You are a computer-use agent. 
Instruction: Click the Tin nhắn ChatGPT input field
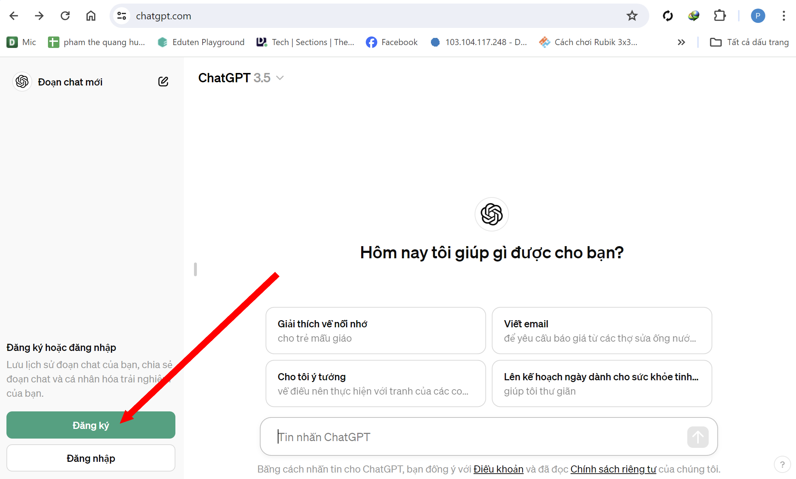489,436
